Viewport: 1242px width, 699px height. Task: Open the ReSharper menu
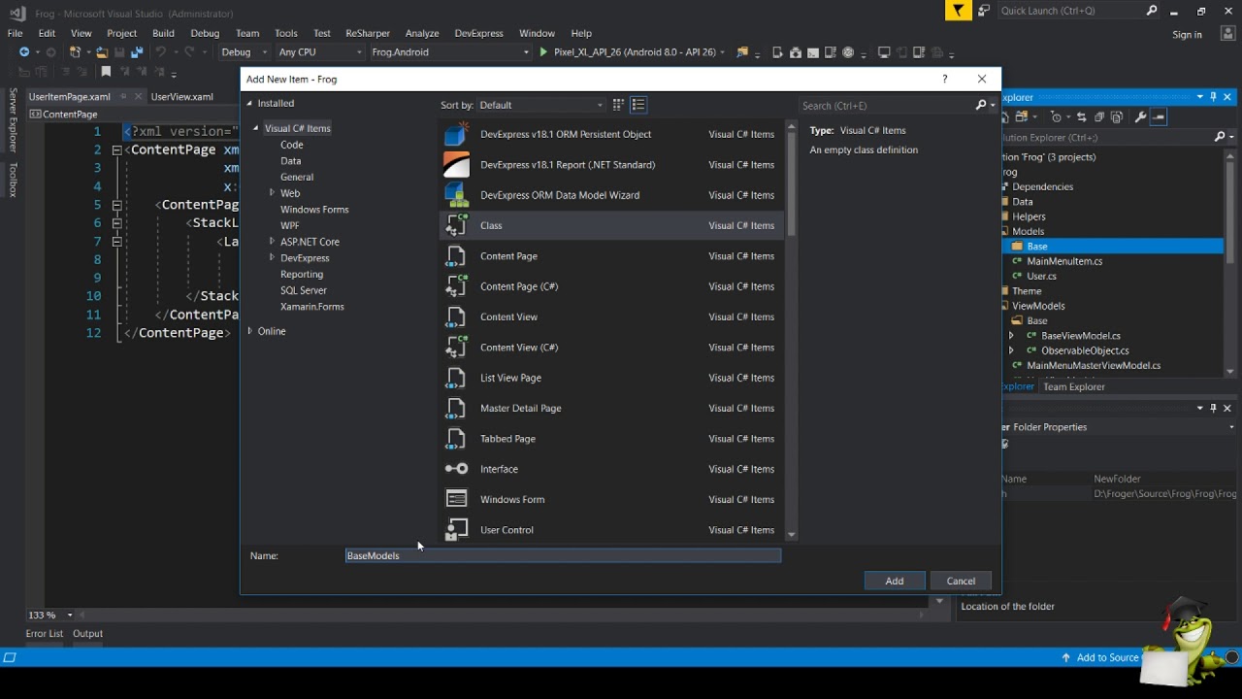[x=368, y=33]
